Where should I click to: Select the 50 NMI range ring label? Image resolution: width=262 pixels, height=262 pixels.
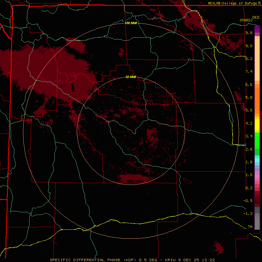[131, 77]
